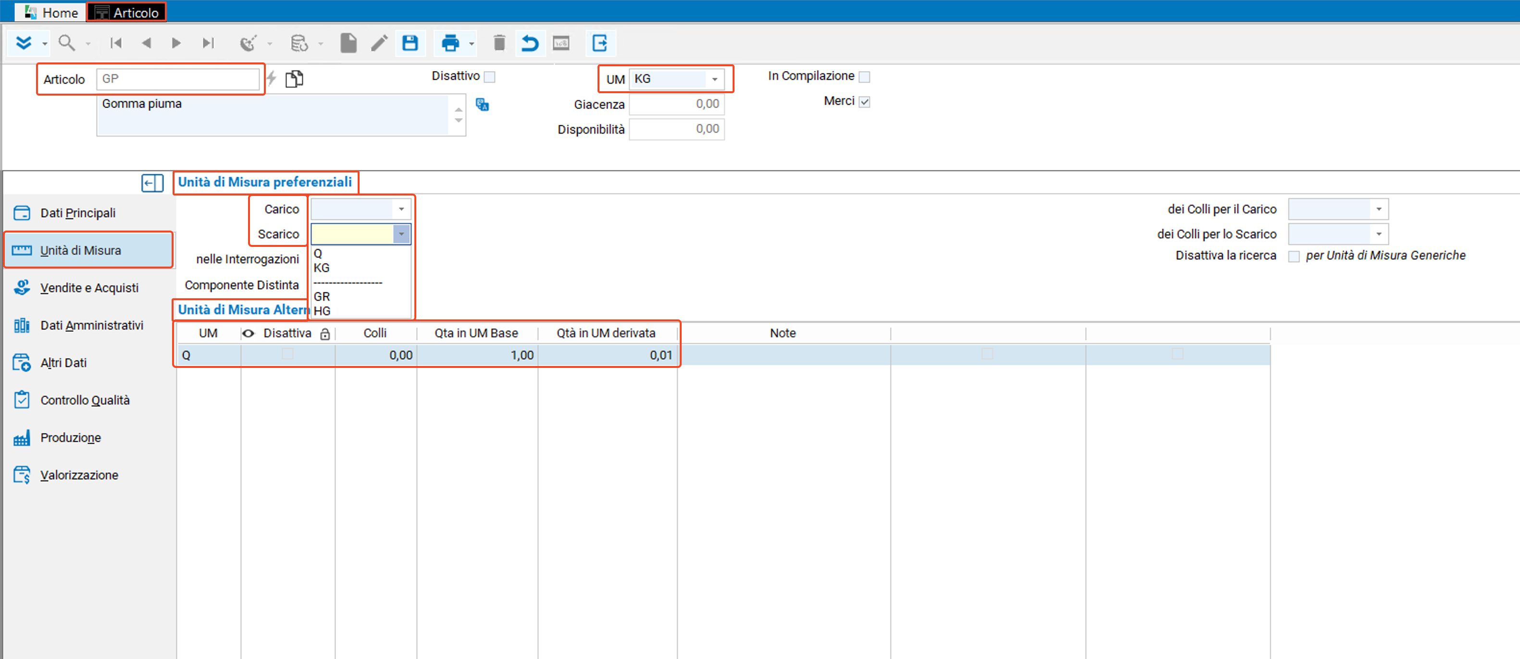
Task: Click the eye icon in table header
Action: pos(249,334)
